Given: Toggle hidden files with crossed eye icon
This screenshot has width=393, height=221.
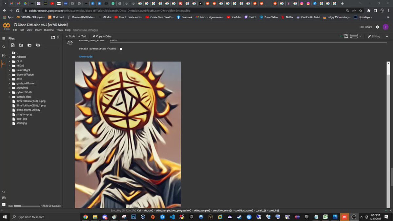Looking at the screenshot, I should pos(38,45).
